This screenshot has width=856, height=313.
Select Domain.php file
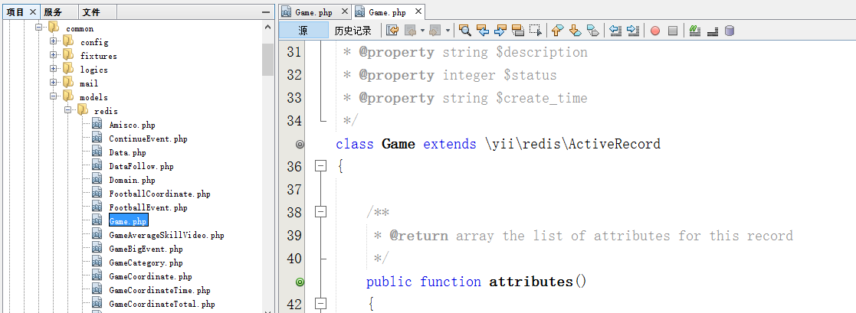pyautogui.click(x=132, y=180)
